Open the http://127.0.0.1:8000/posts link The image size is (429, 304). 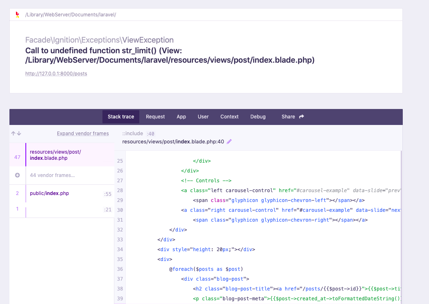pyautogui.click(x=56, y=74)
